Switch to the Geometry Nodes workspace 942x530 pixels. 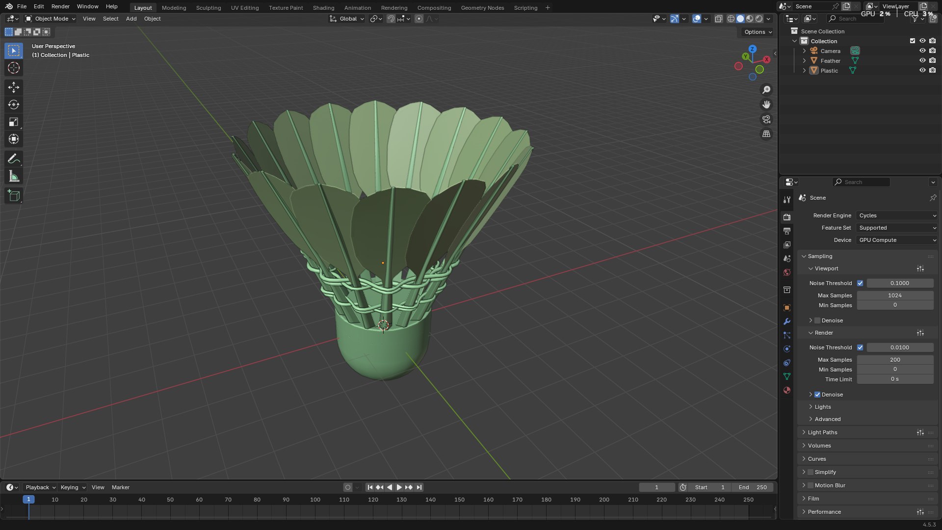coord(482,8)
